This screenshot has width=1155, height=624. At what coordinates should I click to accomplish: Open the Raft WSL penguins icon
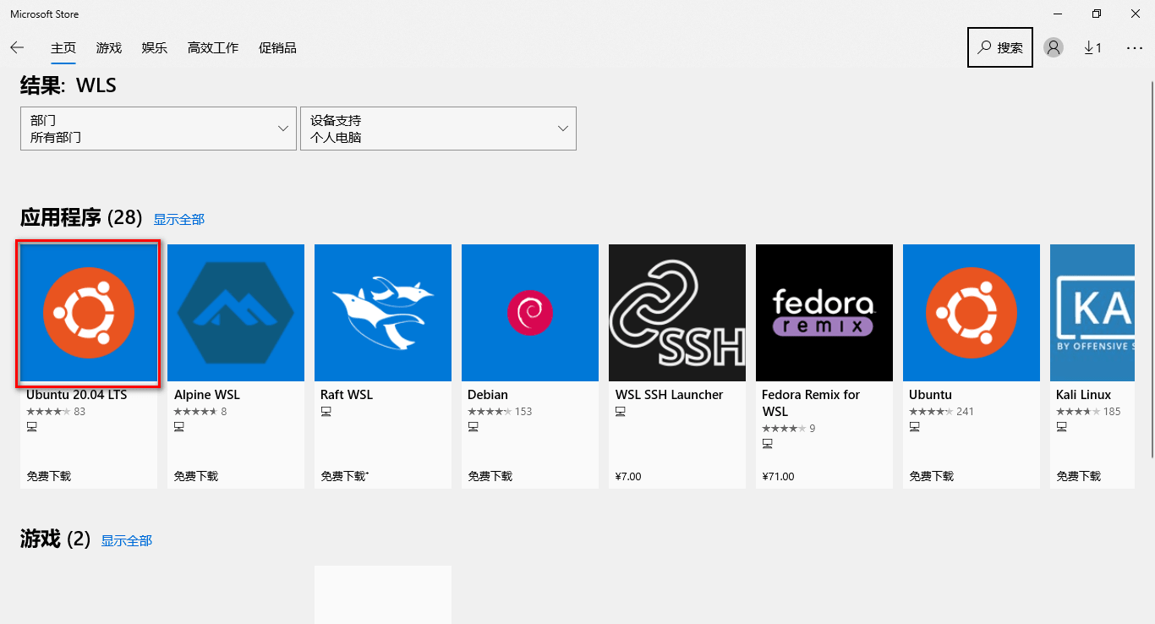click(383, 313)
